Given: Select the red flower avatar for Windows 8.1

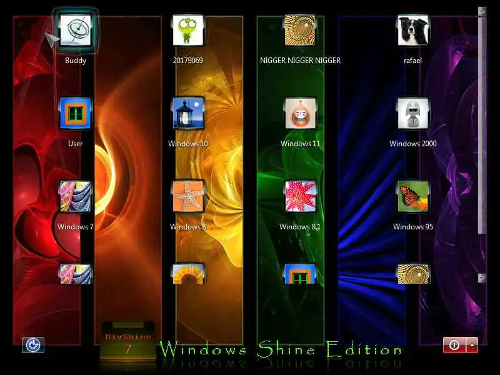Looking at the screenshot, I should [300, 196].
